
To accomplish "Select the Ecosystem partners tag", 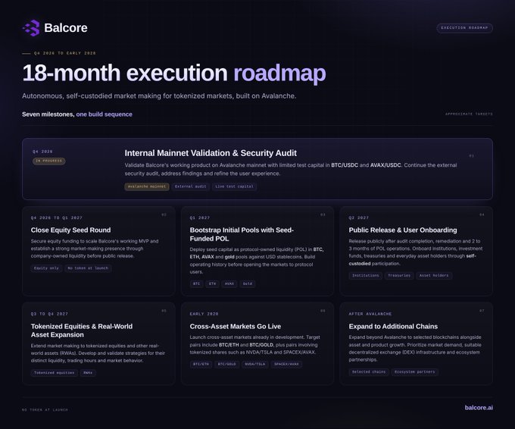I will coord(415,372).
